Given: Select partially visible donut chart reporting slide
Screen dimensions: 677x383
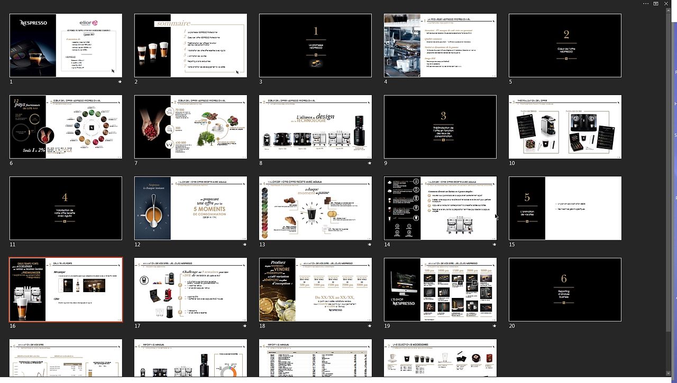Looking at the screenshot, I should click(x=190, y=358).
